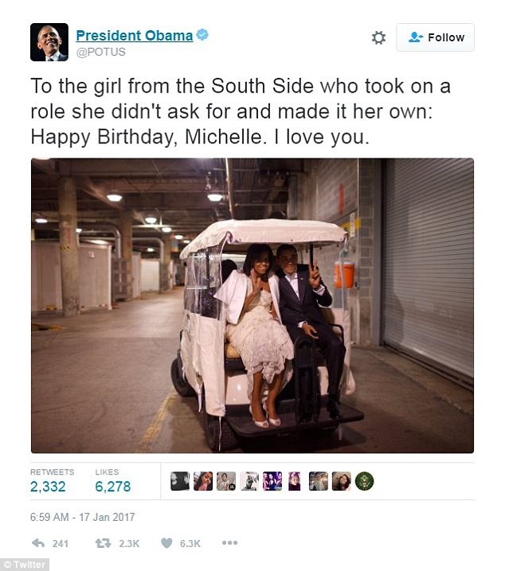Screen dimensions: 505x571
Task: Click the green seal liker avatar
Action: pyautogui.click(x=364, y=481)
